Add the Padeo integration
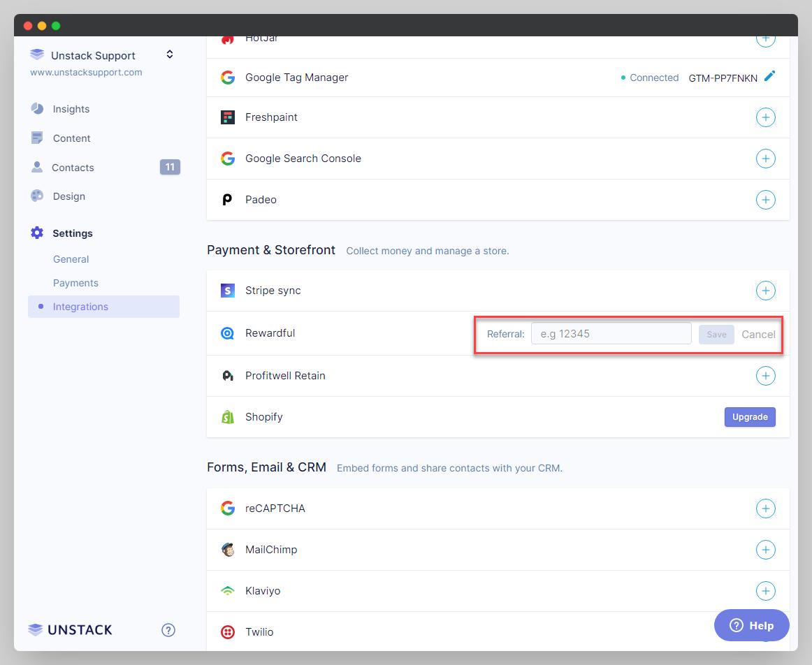Screen dimensions: 812x665 click(x=766, y=200)
